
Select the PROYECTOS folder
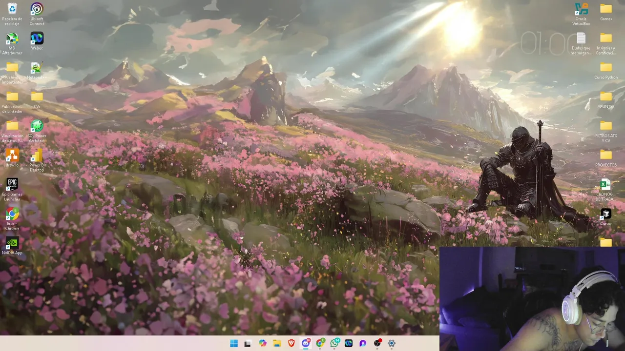(606, 158)
